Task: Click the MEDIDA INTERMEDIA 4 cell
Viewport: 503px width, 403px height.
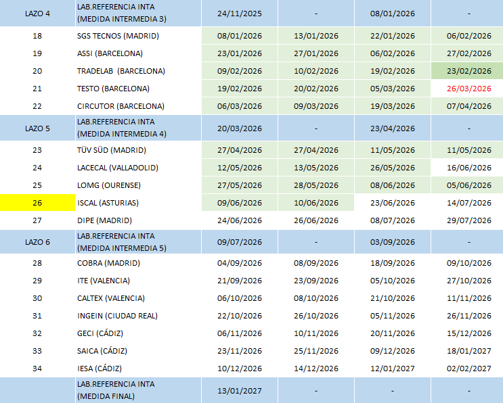Action: pos(138,128)
